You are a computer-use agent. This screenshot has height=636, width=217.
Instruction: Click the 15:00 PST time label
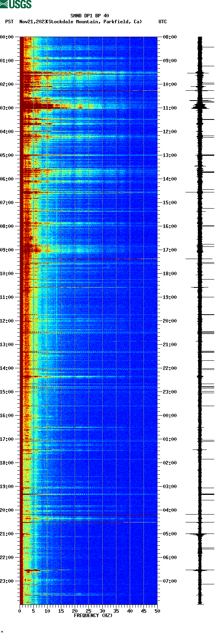coord(7,392)
